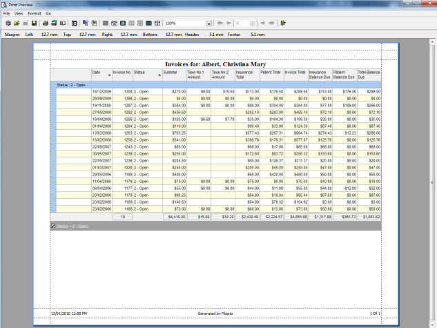
Task: Click the page number input field
Action: pyautogui.click(x=243, y=23)
